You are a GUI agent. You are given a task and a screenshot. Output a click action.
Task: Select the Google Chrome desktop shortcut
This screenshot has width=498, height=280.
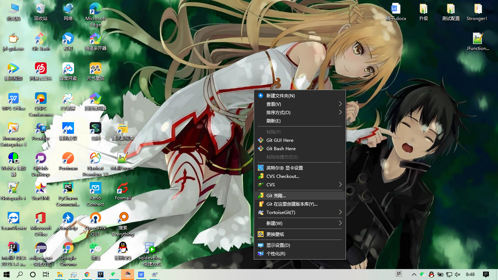(68, 254)
